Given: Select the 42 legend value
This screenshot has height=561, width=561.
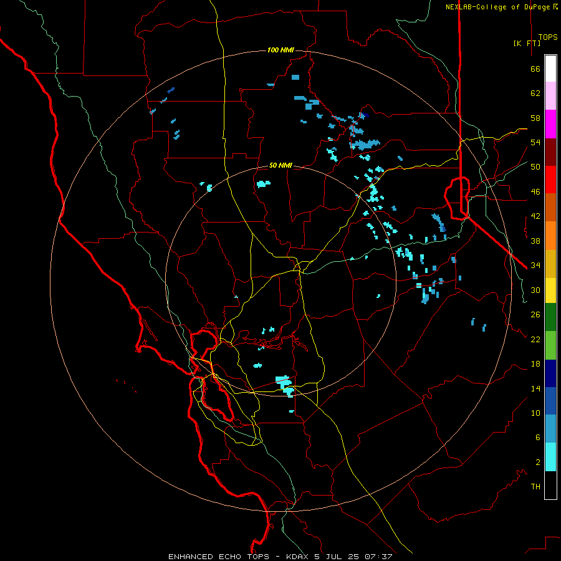Looking at the screenshot, I should (535, 216).
